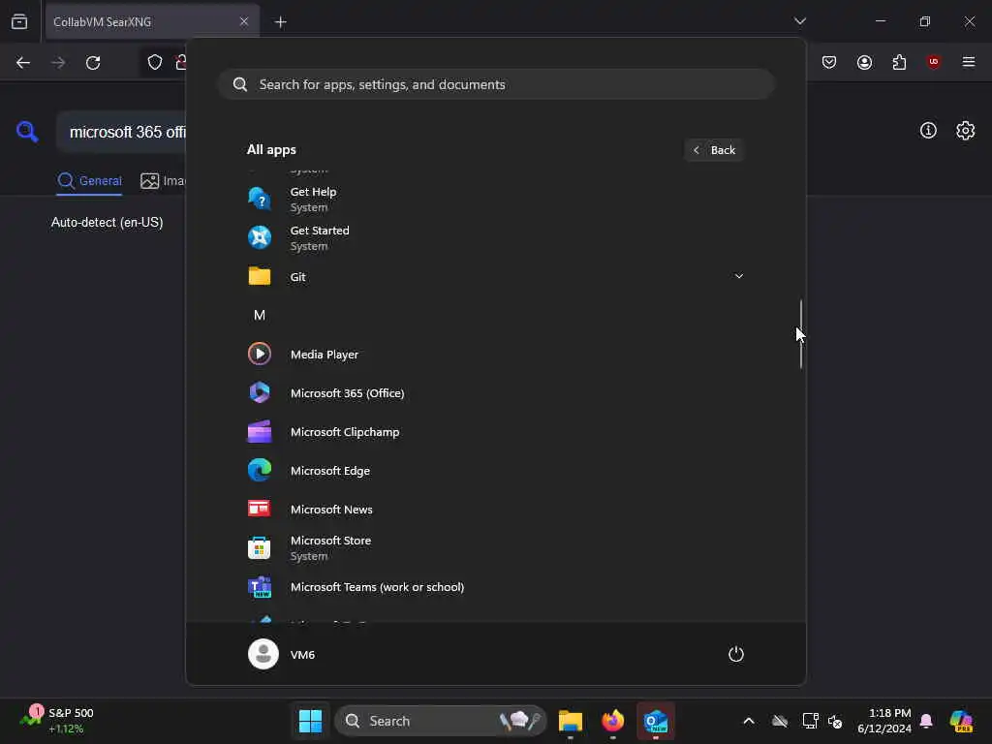Open Microsoft Edge icon
This screenshot has width=992, height=744.
pos(260,470)
